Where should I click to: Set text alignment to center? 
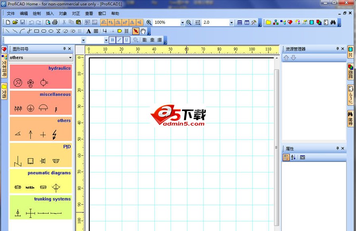coord(152,40)
